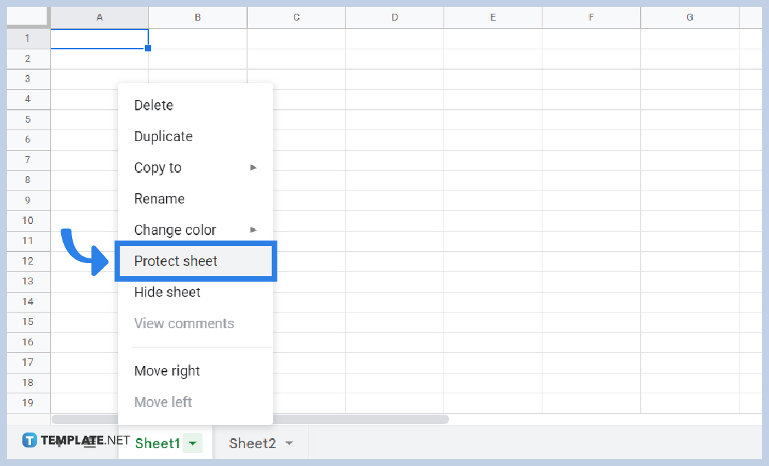Switch to the Sheet2 tab

[x=254, y=443]
